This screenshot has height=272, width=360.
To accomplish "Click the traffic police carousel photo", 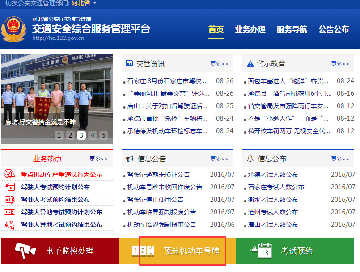I will (x=56, y=94).
